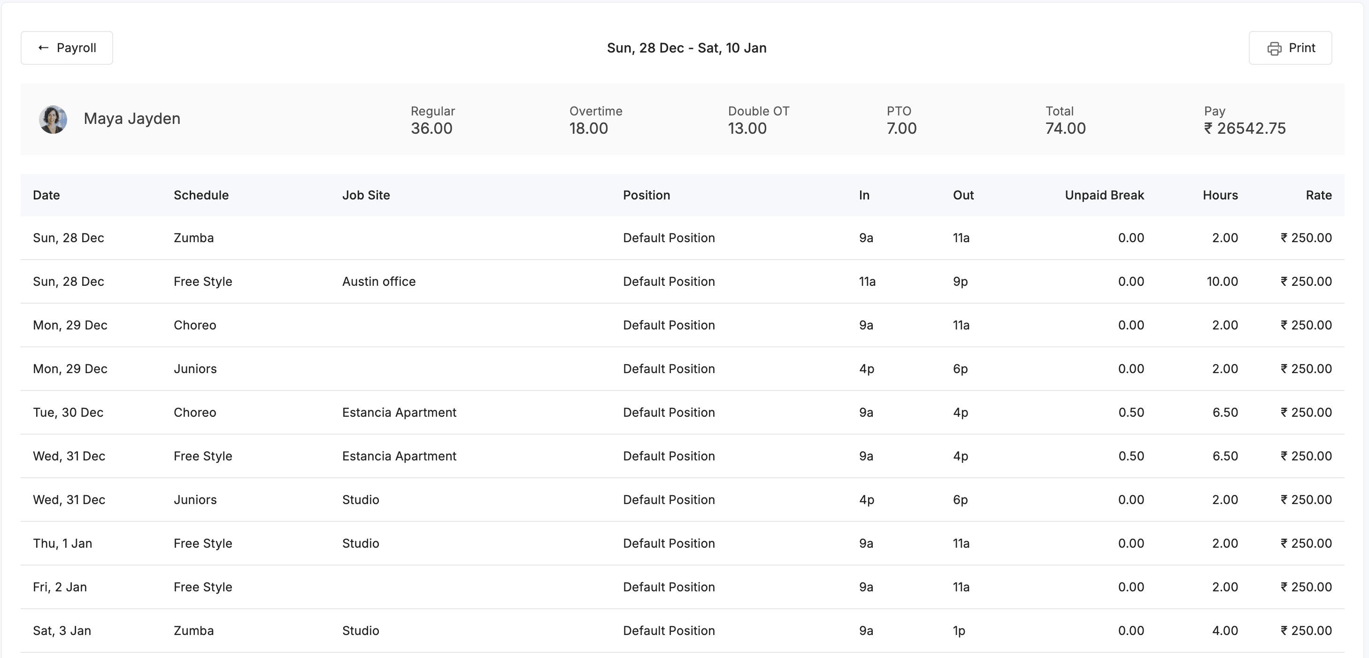Click the pay period date range heading

686,48
